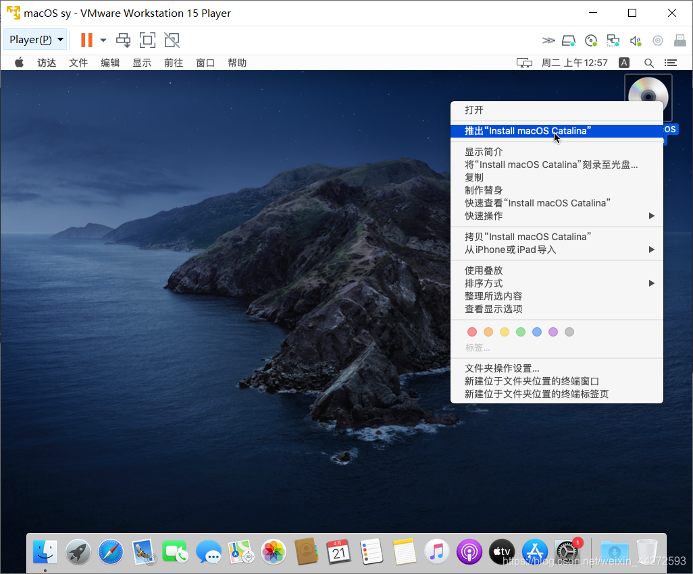Pause the virtual machine with the orange button

[x=86, y=40]
